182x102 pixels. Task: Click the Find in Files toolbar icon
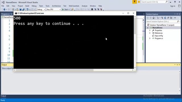73,9
